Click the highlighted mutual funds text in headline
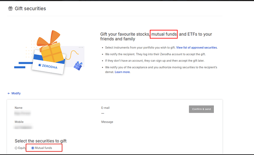254x155 pixels. 164,34
